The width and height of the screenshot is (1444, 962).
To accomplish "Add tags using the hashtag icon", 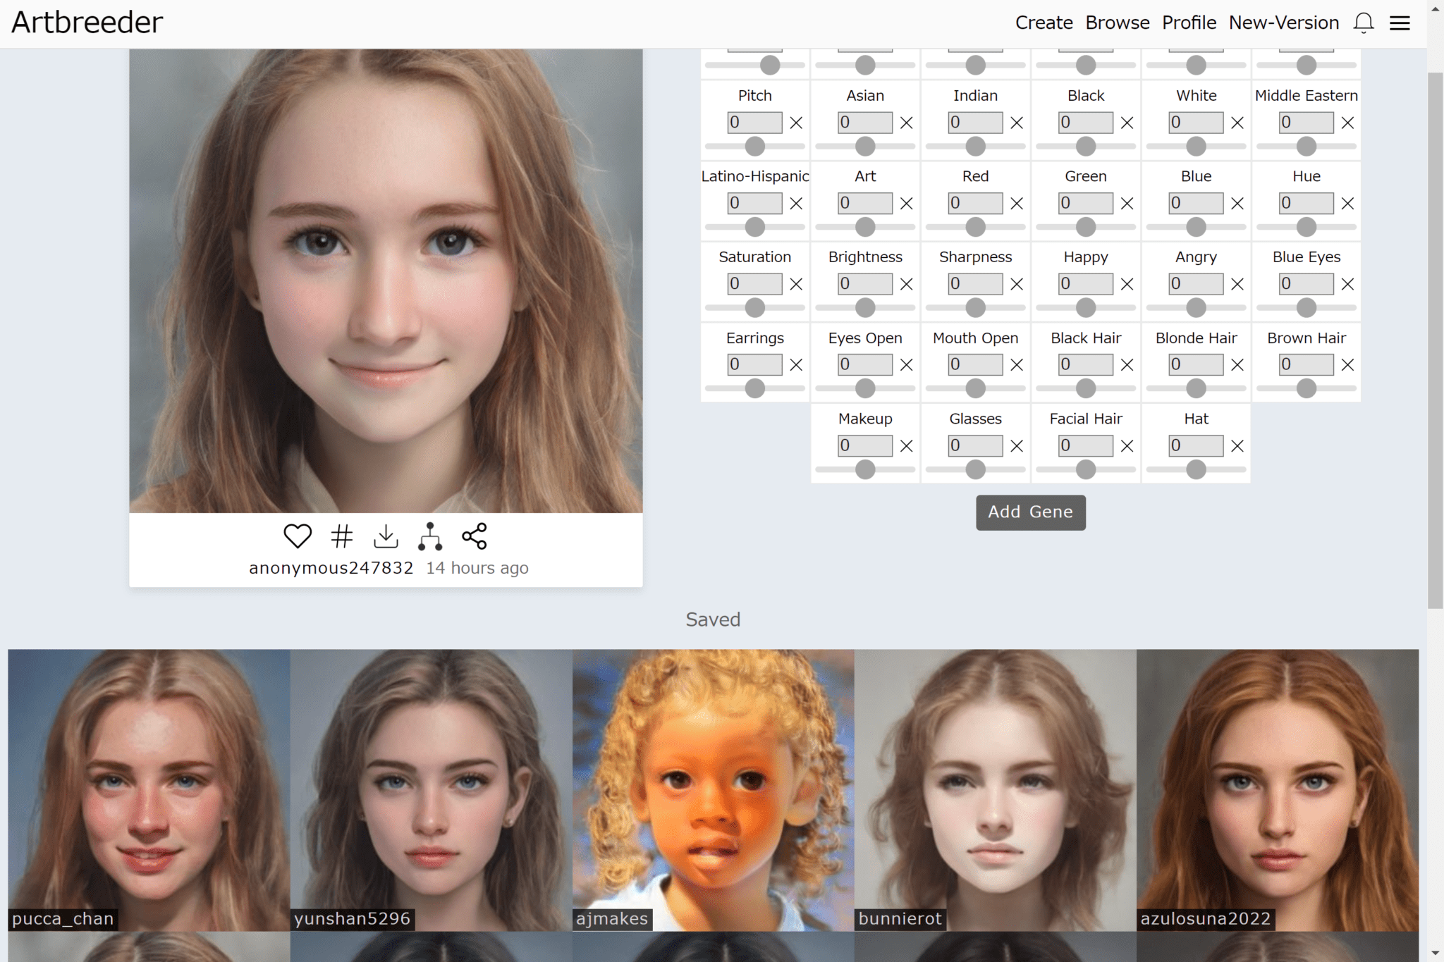I will click(x=342, y=536).
